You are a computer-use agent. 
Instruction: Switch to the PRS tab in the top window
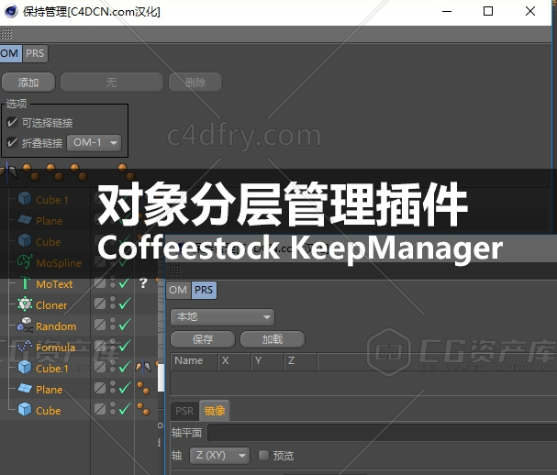(x=35, y=53)
